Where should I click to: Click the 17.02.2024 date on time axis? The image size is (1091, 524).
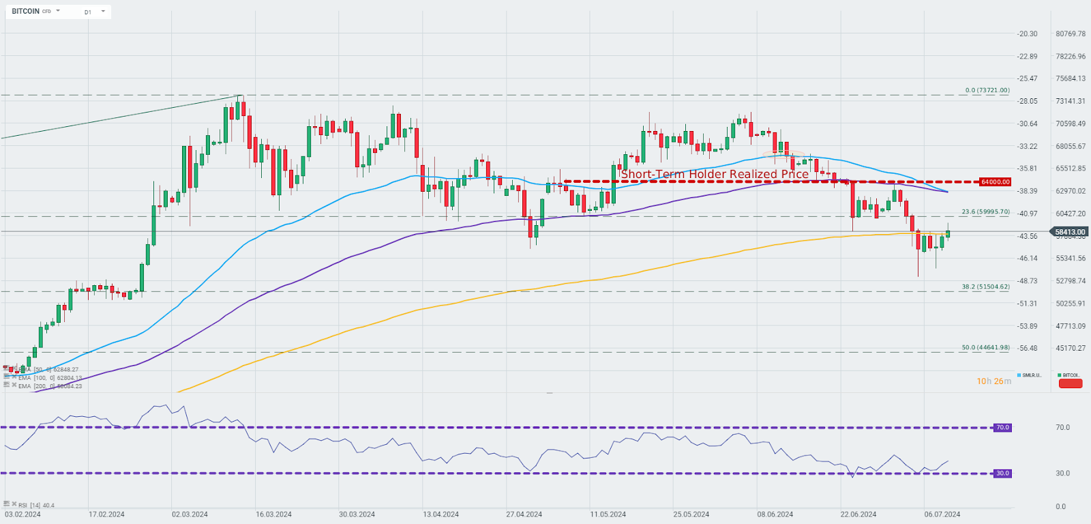(x=106, y=514)
